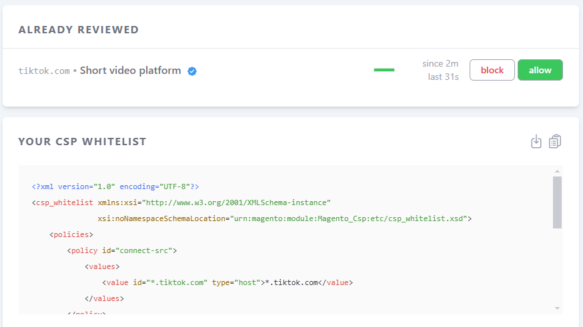
Task: Click the opening values tag line
Action: 102,266
